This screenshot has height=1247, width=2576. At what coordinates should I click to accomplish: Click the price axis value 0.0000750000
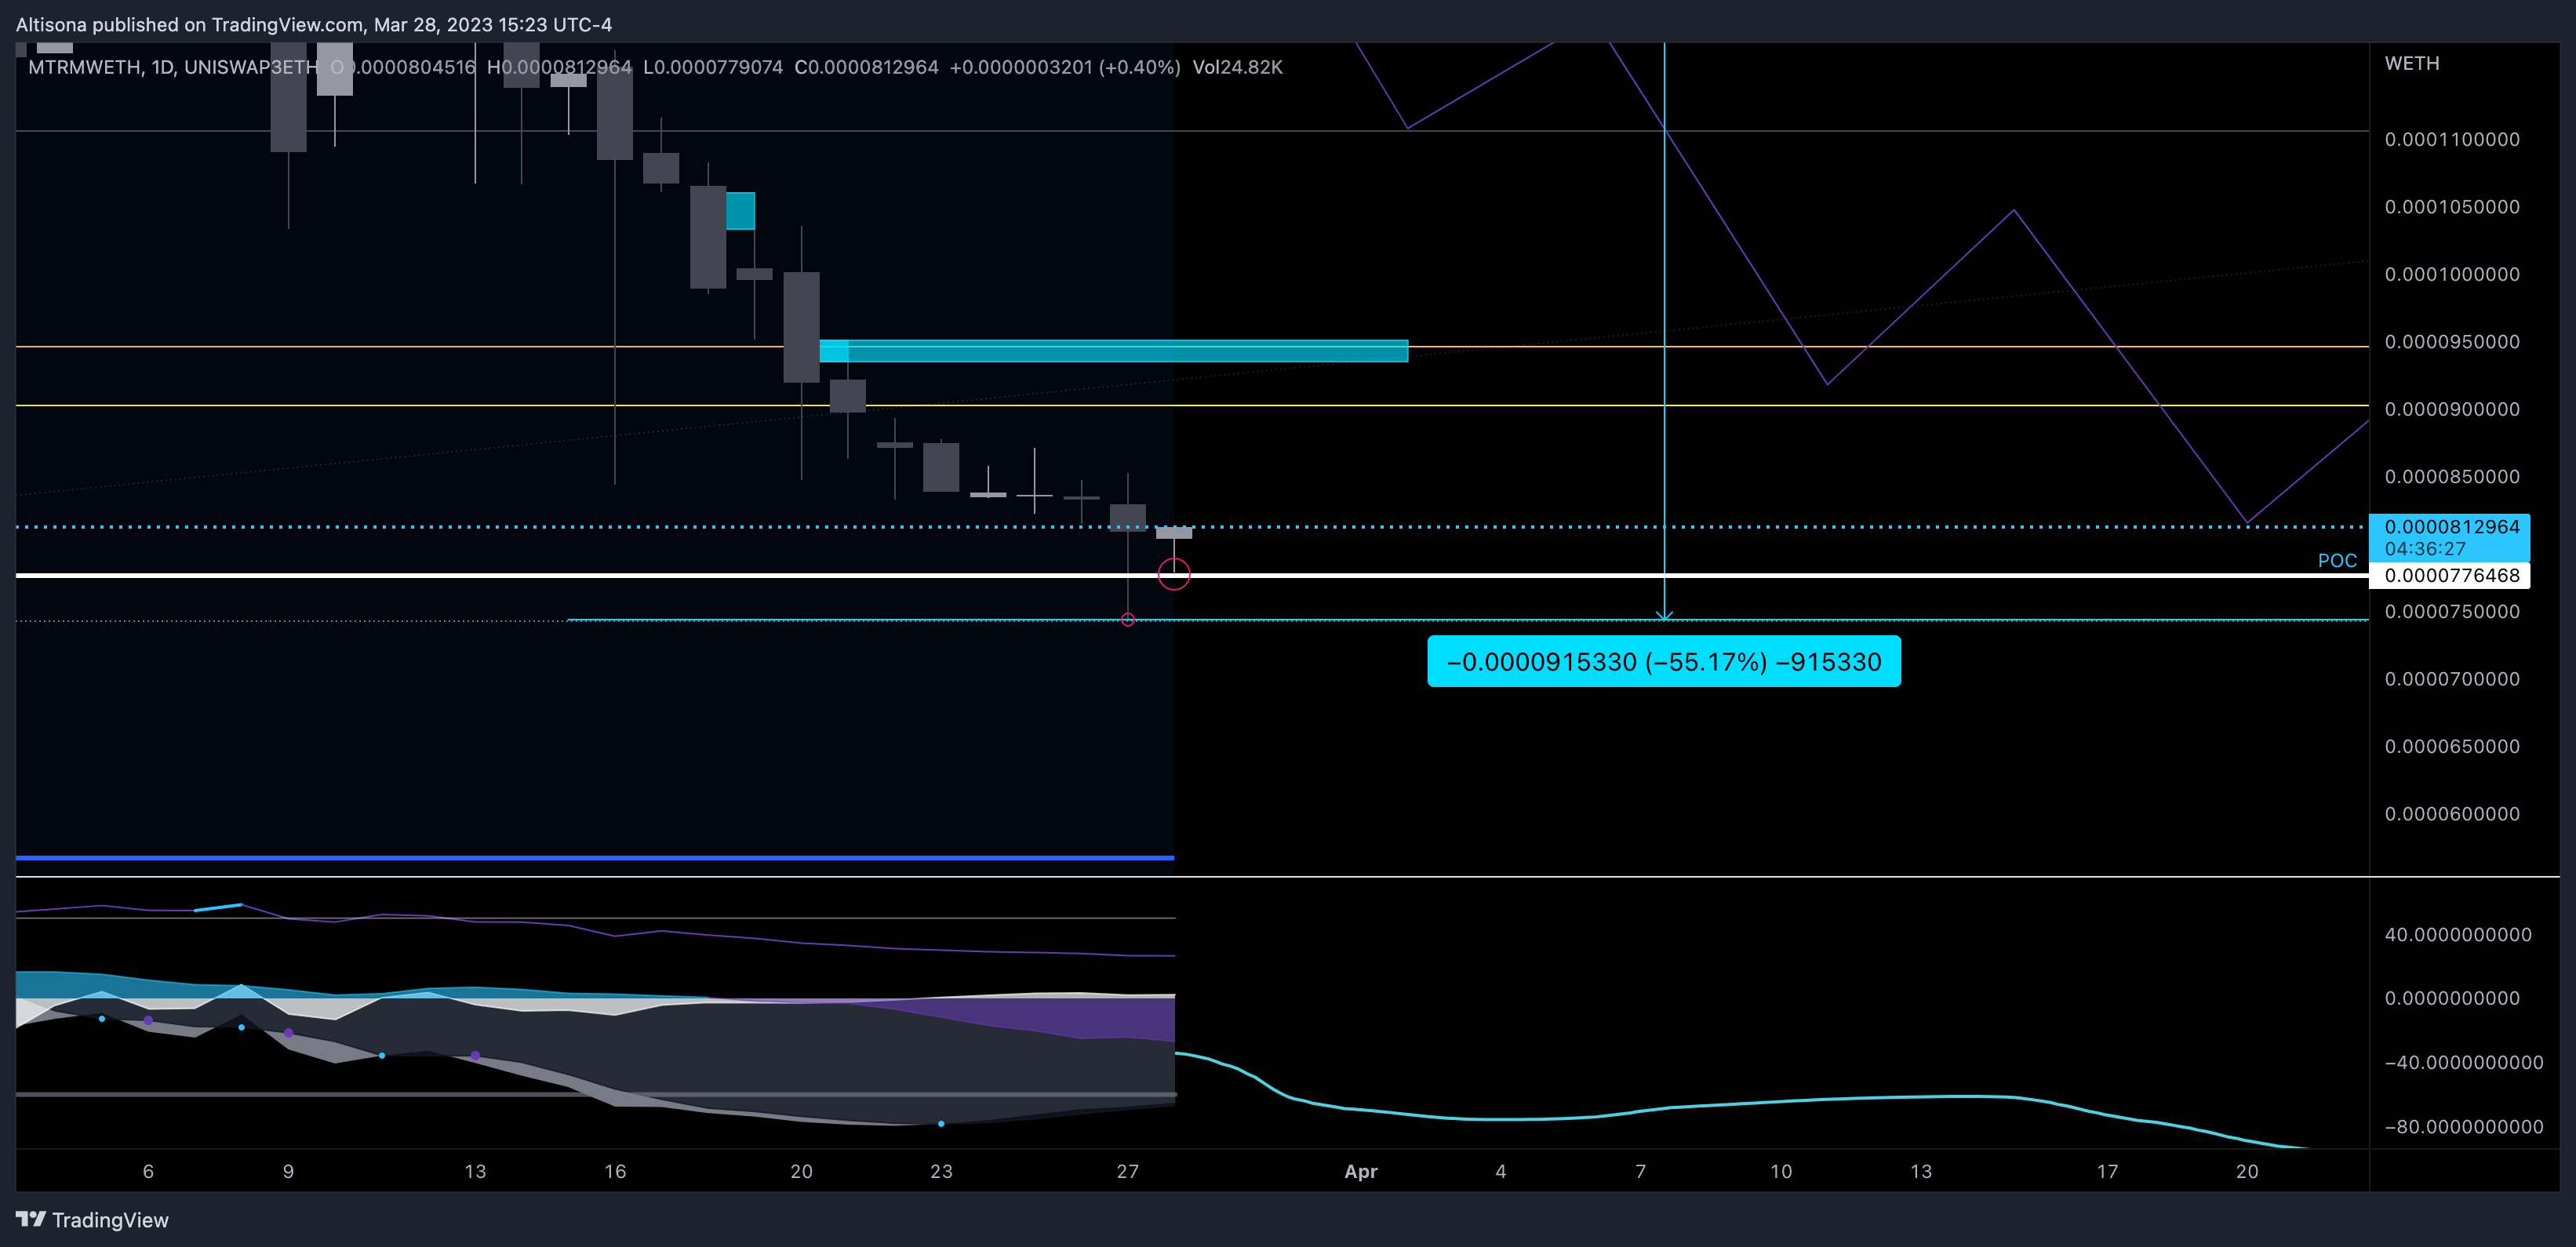pos(2452,612)
